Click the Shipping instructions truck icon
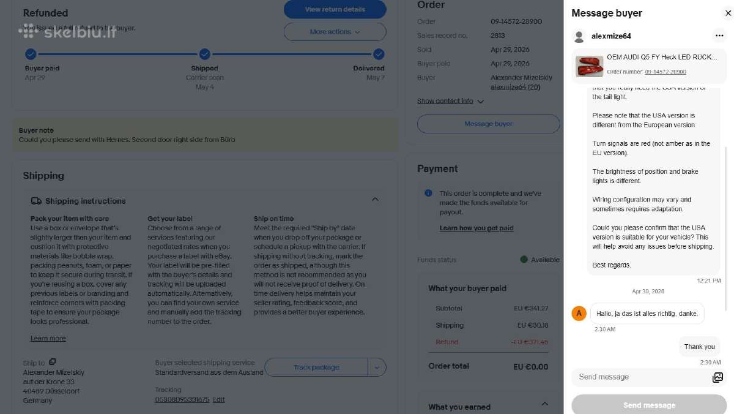This screenshot has height=414, width=734. coord(36,200)
